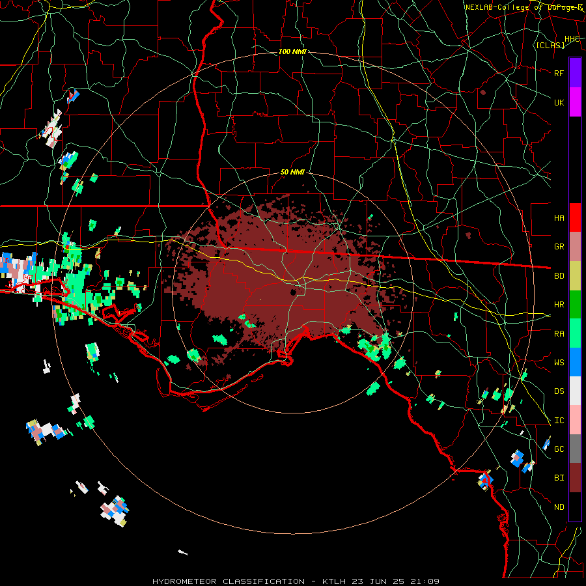Click the HYDROMETEOR CLASSIFICATION title text
This screenshot has height=586, width=586.
click(x=229, y=581)
